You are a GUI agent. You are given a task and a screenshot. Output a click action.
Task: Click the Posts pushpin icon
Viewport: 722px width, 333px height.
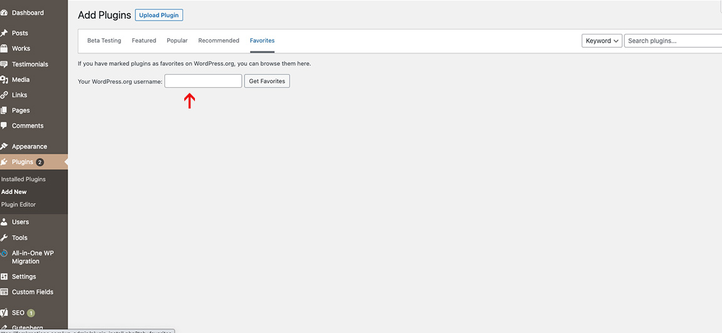click(x=4, y=33)
